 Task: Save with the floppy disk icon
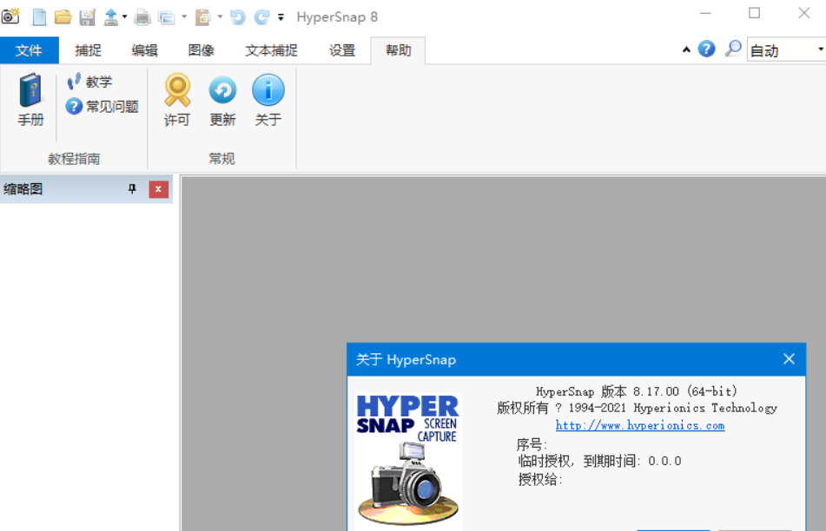pos(88,16)
